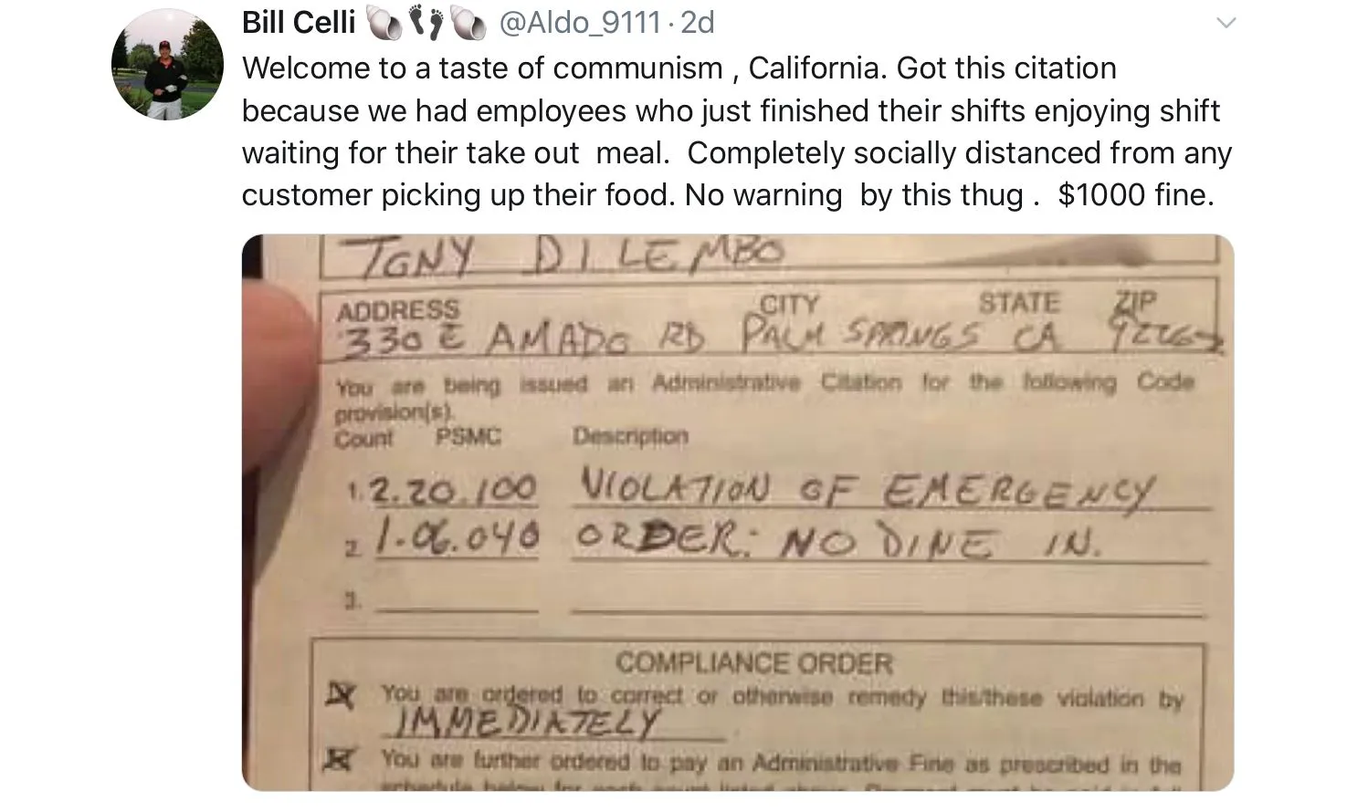Click the 2d timestamp of the tweet
1347x812 pixels.
click(x=697, y=22)
